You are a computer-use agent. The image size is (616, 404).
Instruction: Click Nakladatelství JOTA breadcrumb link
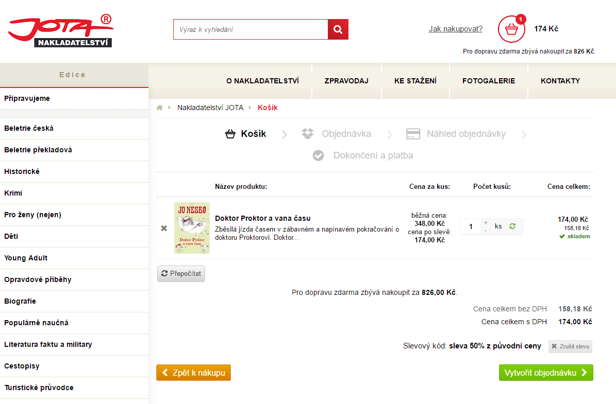(x=210, y=108)
